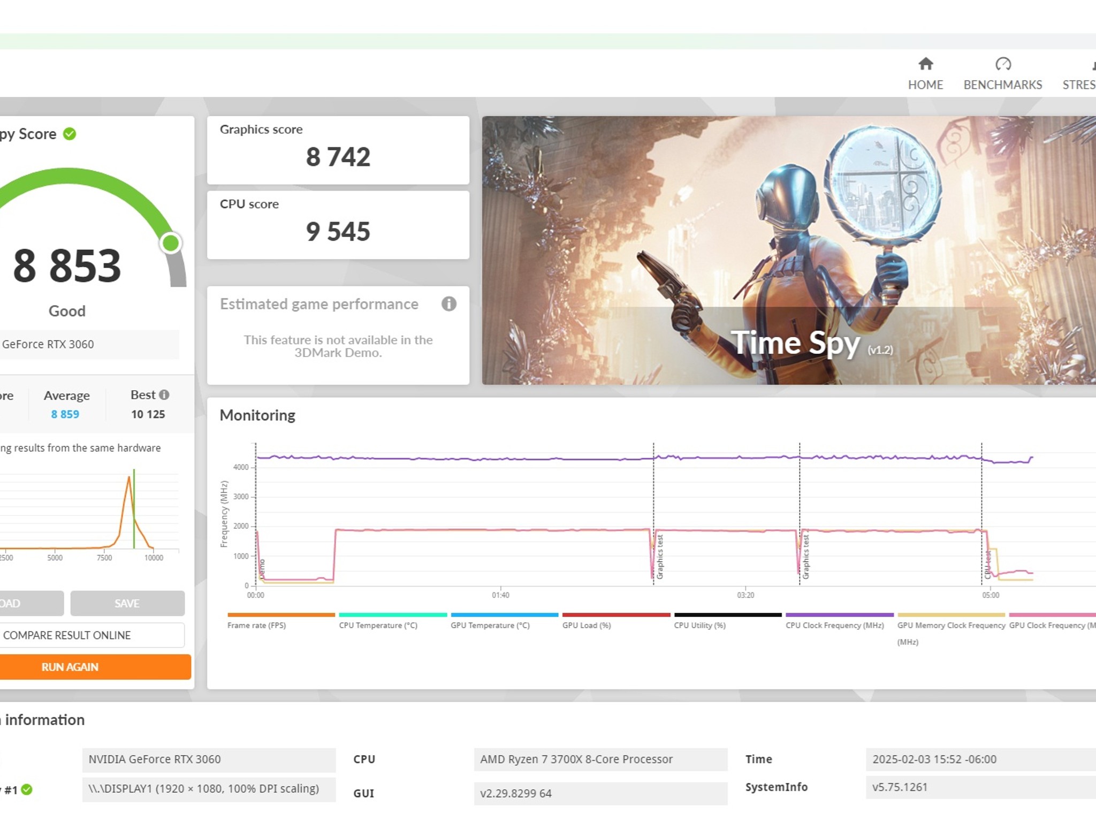Click the GUI version v2.29.8299 64

tap(600, 793)
